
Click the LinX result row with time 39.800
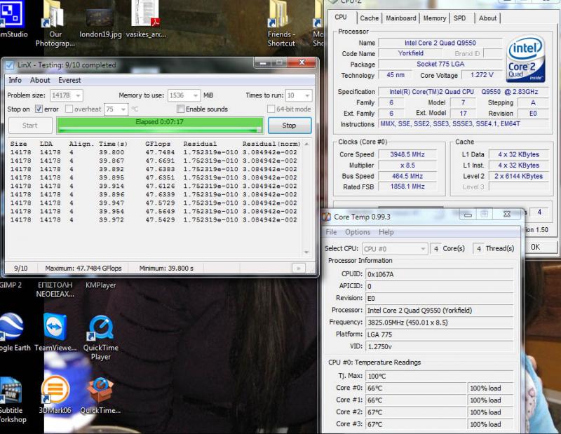tap(154, 152)
